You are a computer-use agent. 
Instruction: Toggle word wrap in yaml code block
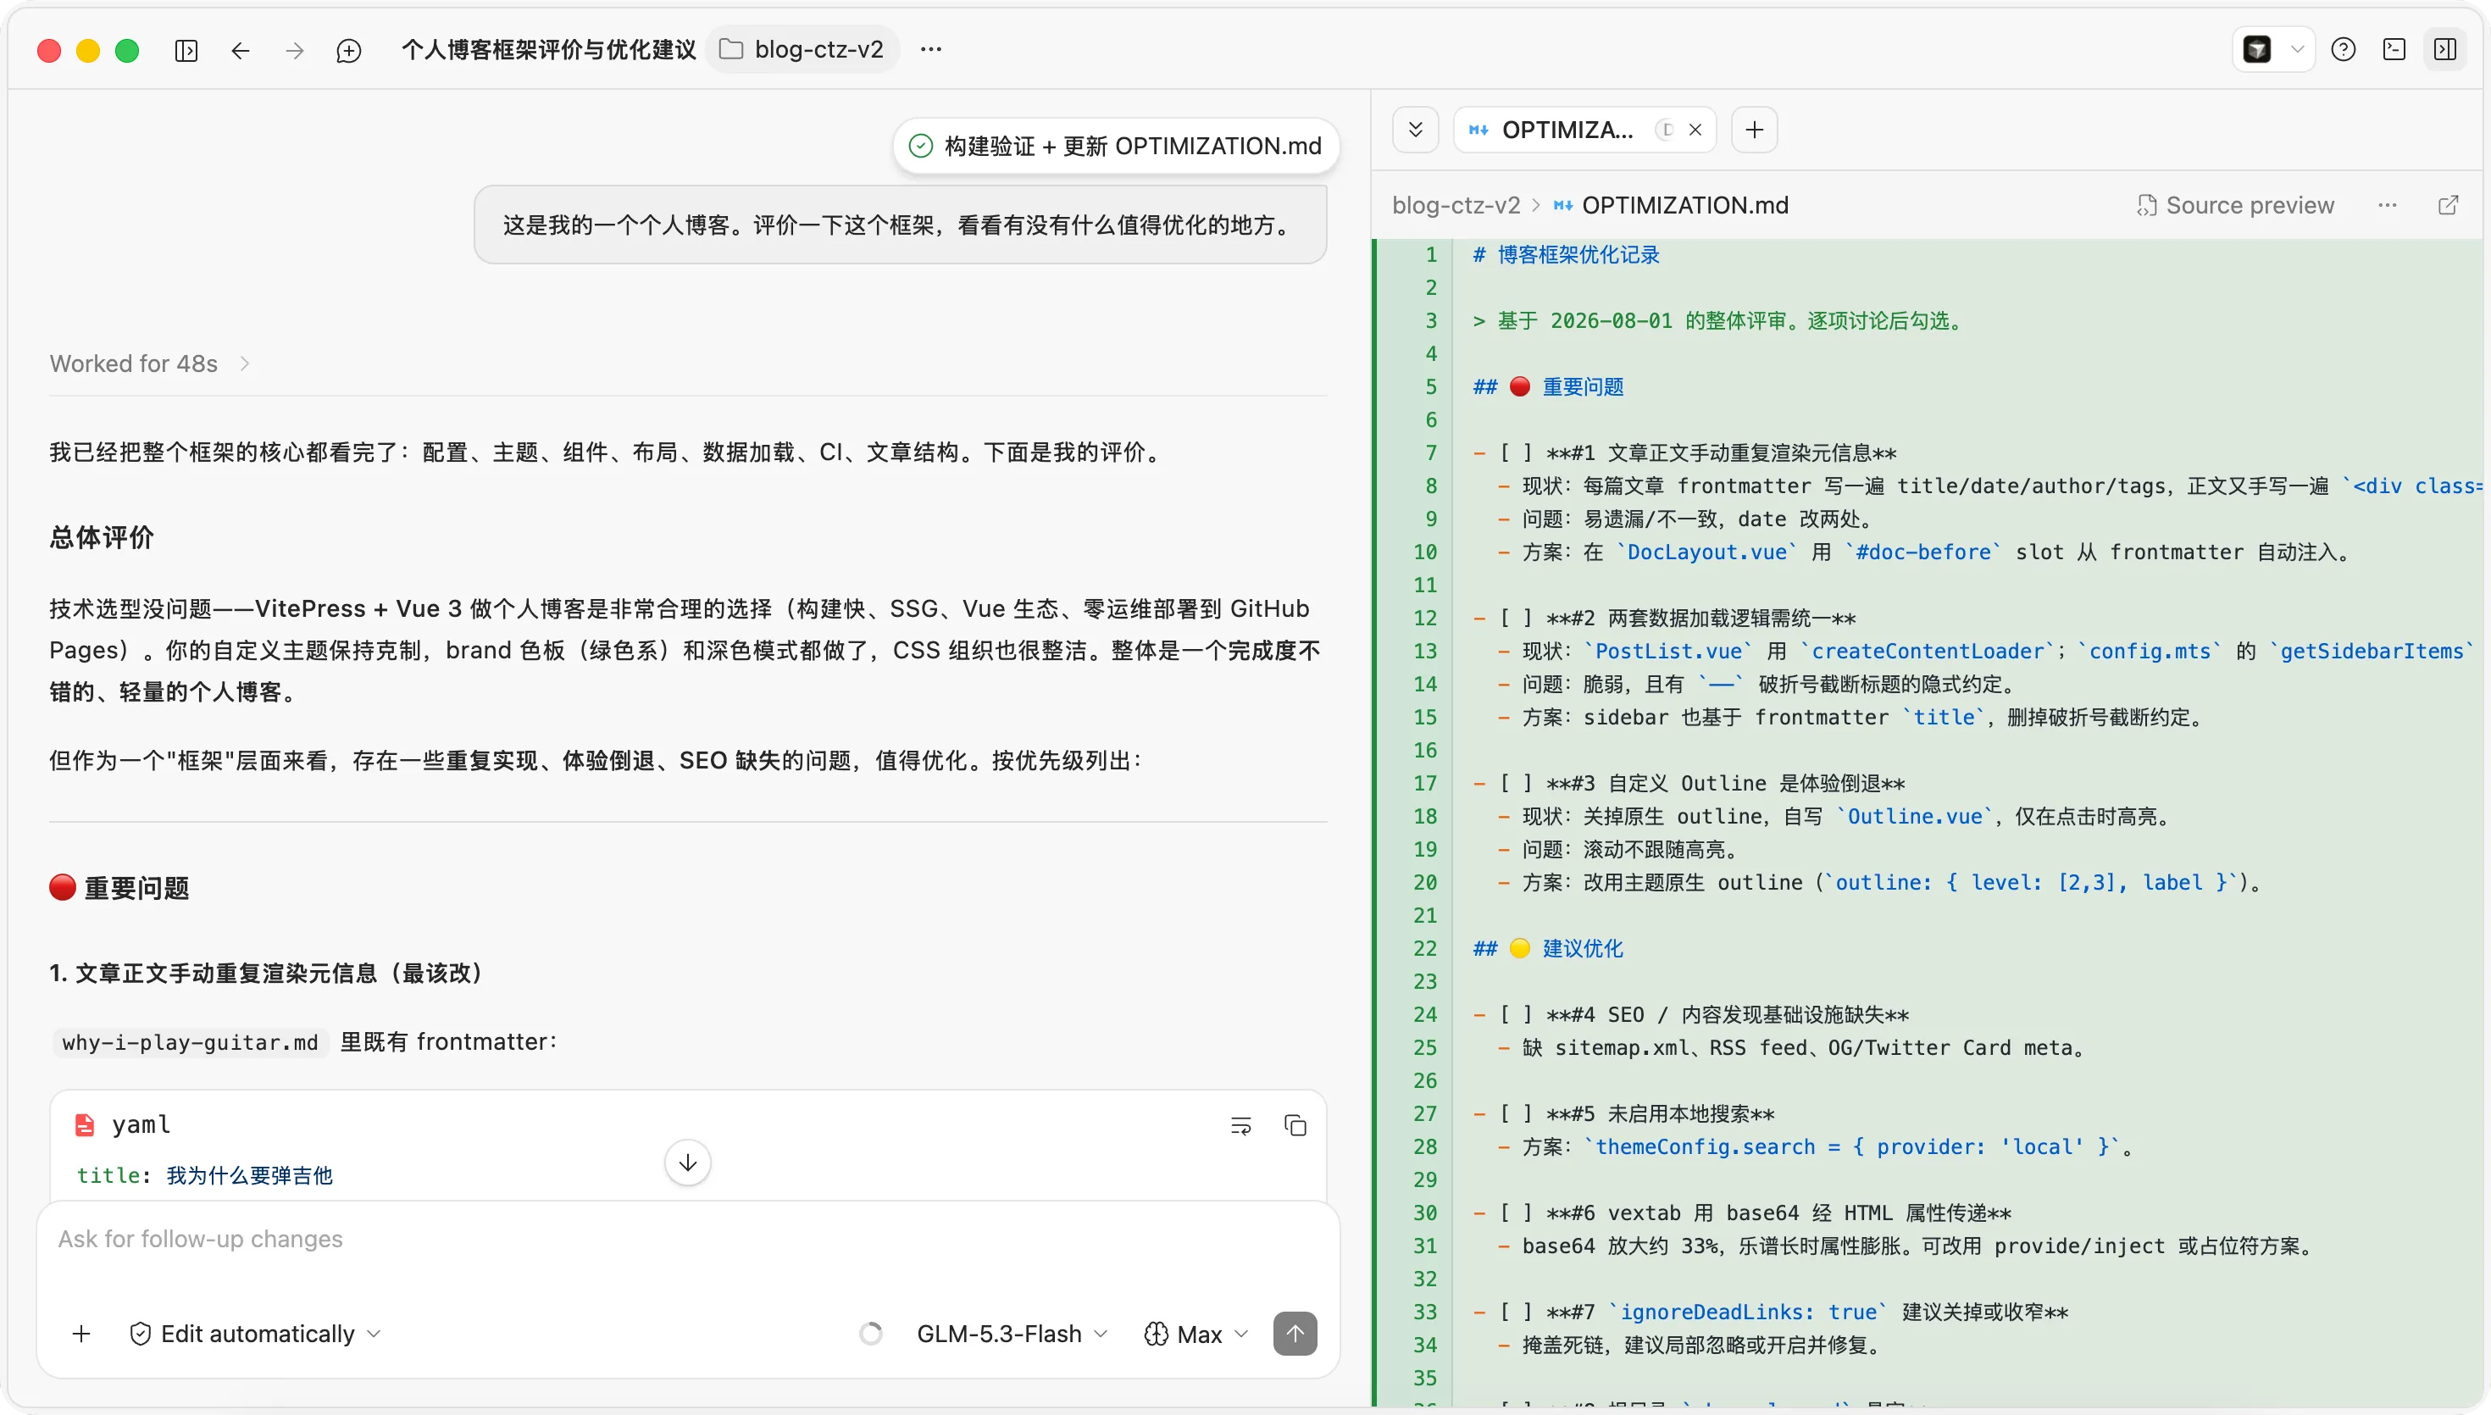coord(1240,1125)
